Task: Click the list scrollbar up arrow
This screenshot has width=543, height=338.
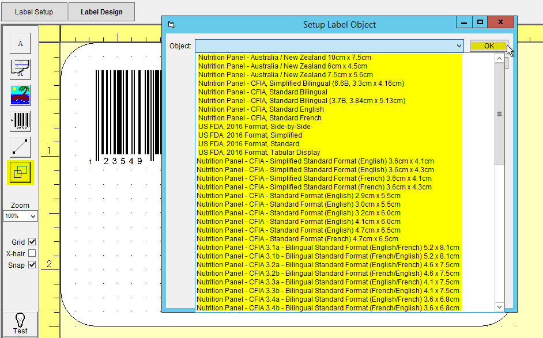Action: pos(499,59)
